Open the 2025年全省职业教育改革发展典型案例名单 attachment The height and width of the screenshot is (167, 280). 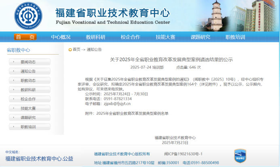pyautogui.click(x=132, y=114)
